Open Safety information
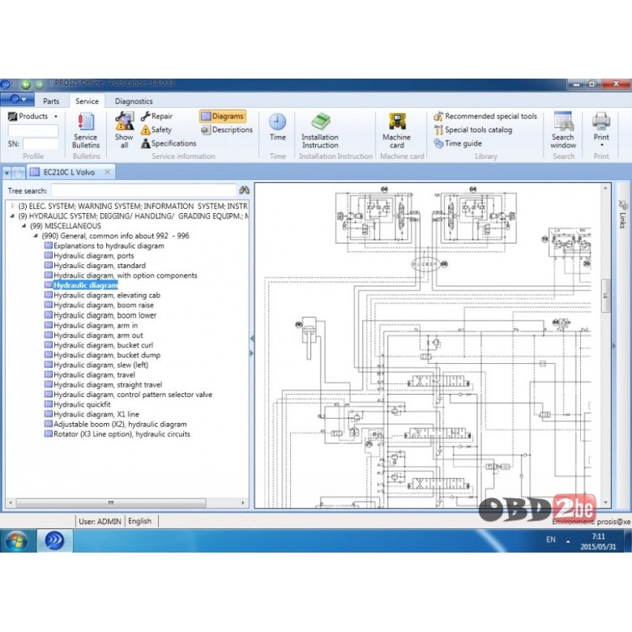Image resolution: width=632 pixels, height=632 pixels. (156, 130)
